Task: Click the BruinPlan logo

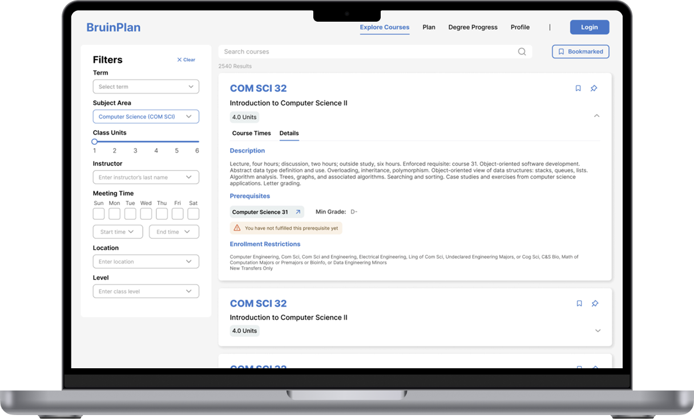Action: (x=113, y=27)
